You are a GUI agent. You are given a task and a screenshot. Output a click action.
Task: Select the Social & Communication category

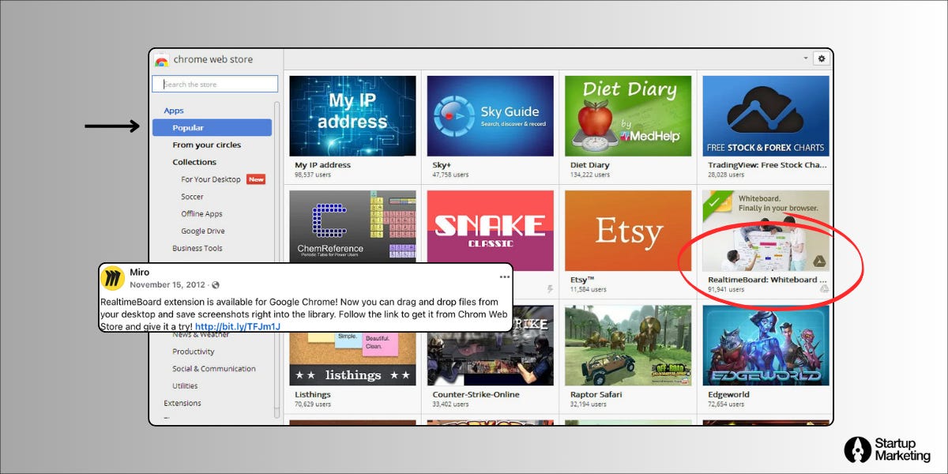[x=214, y=369]
